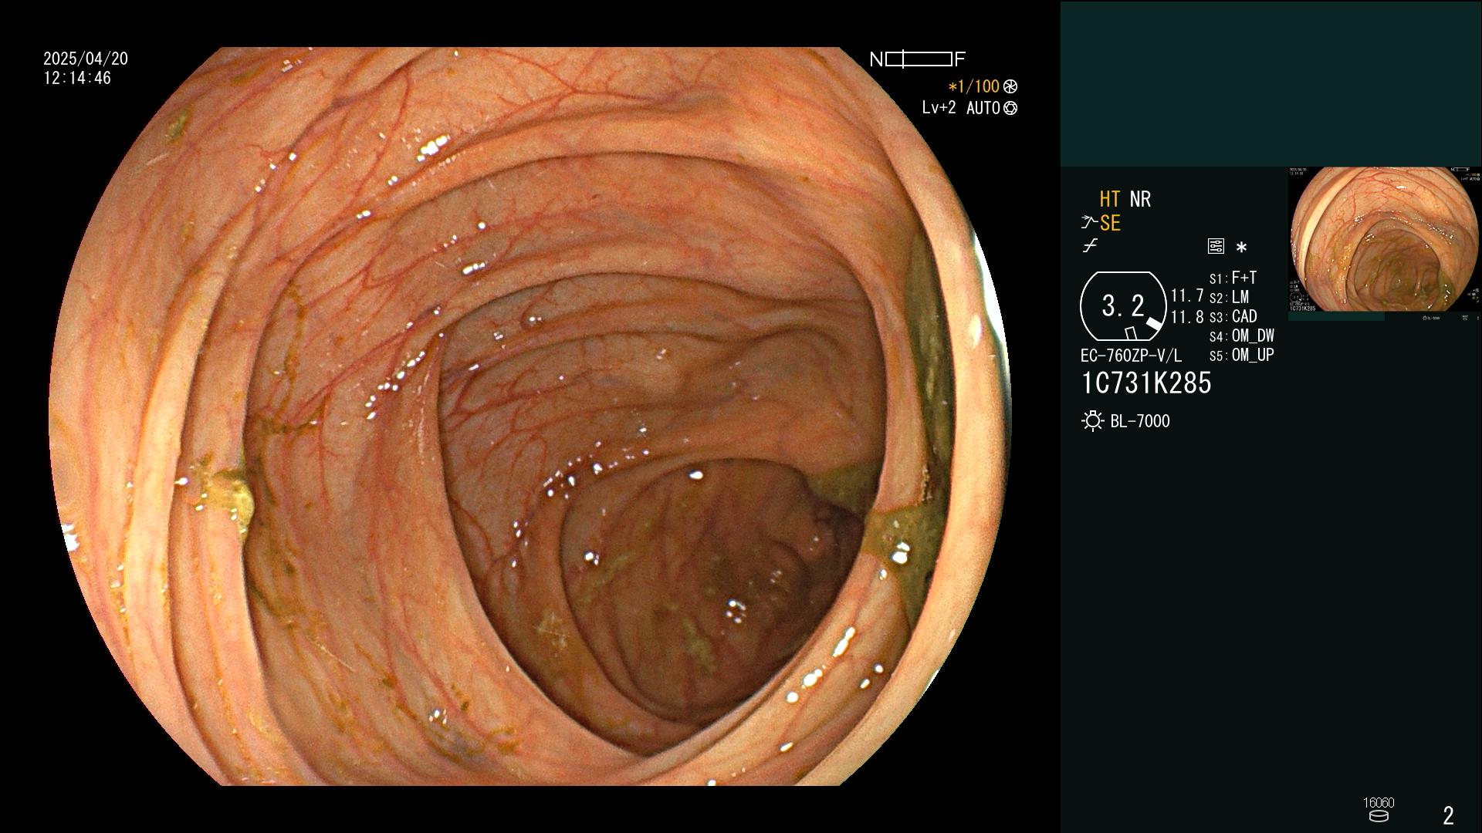Screen dimensions: 1482x833
Task: Select scope switch S3: CAD
Action: (x=1233, y=316)
